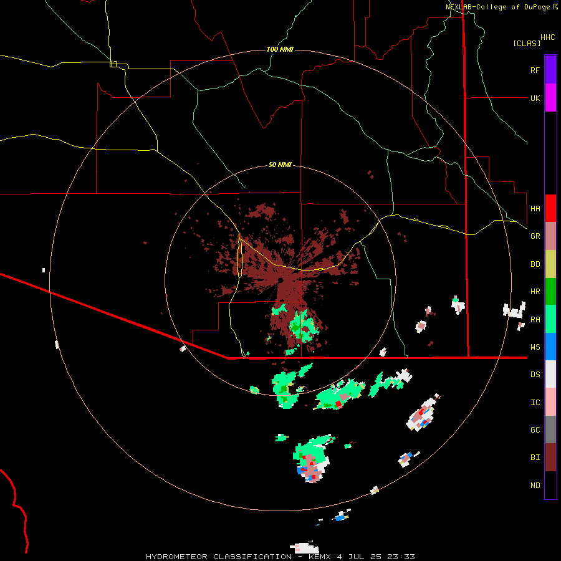Click the RF legend label
The image size is (561, 561).
(535, 70)
